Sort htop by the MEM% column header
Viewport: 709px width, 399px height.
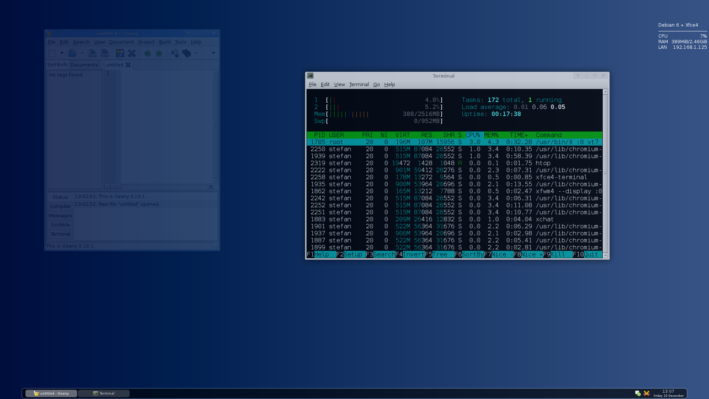click(491, 135)
